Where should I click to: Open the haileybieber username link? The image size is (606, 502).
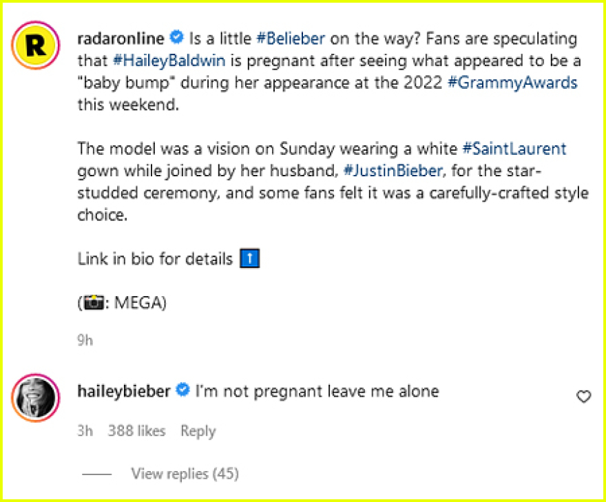pyautogui.click(x=125, y=391)
